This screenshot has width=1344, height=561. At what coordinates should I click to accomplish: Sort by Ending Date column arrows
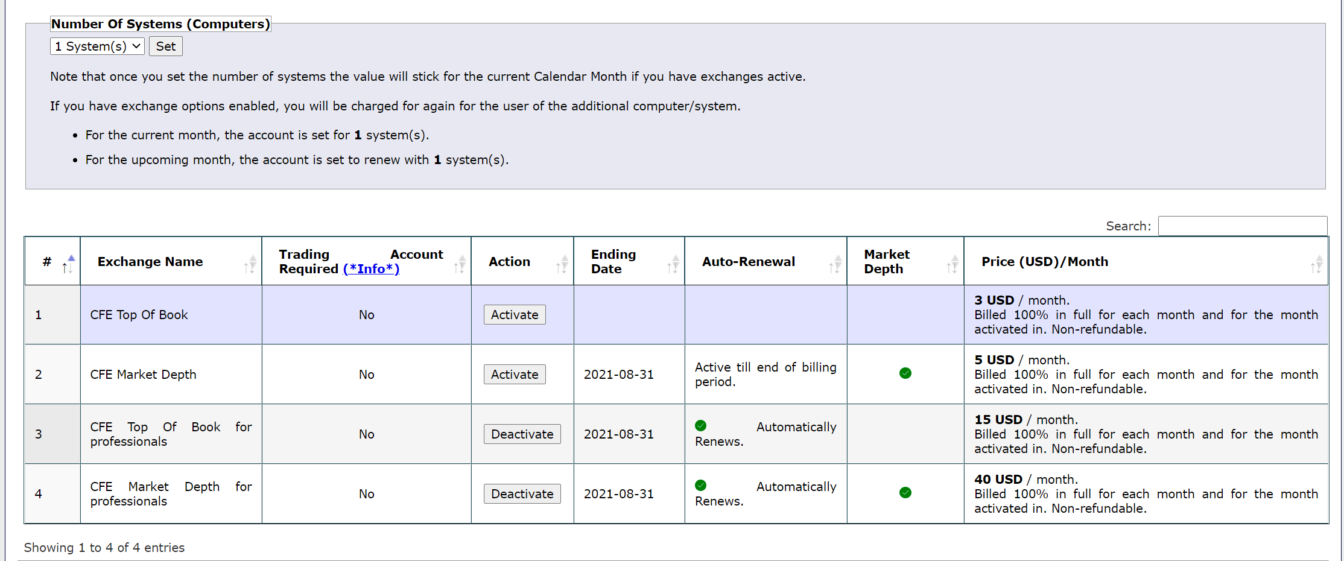click(x=673, y=264)
